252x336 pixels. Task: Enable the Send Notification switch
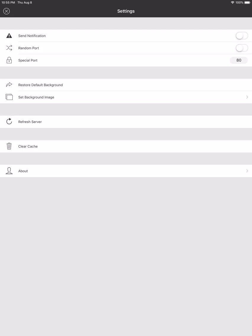point(242,36)
